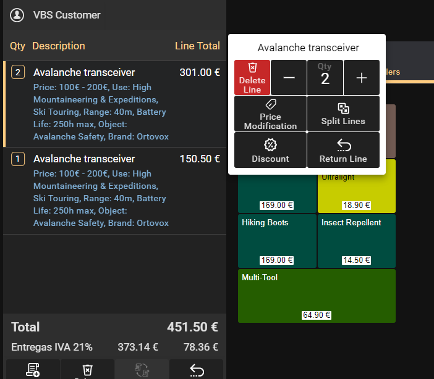
Task: Add the Multi-Tool product tile
Action: click(317, 296)
